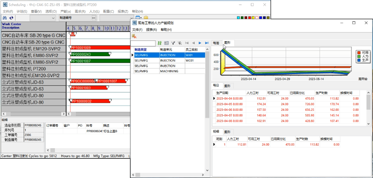Open 人力(L) menu
The height and width of the screenshot is (178, 373).
click(x=95, y=11)
